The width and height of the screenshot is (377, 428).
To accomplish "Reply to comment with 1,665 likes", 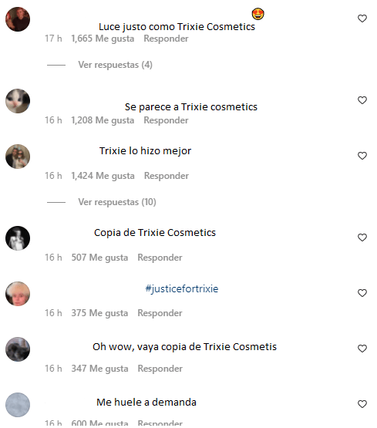I will [x=166, y=39].
